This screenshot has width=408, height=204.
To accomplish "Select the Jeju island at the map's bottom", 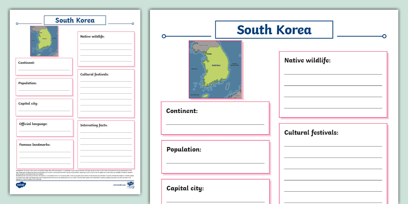I will tap(205, 96).
